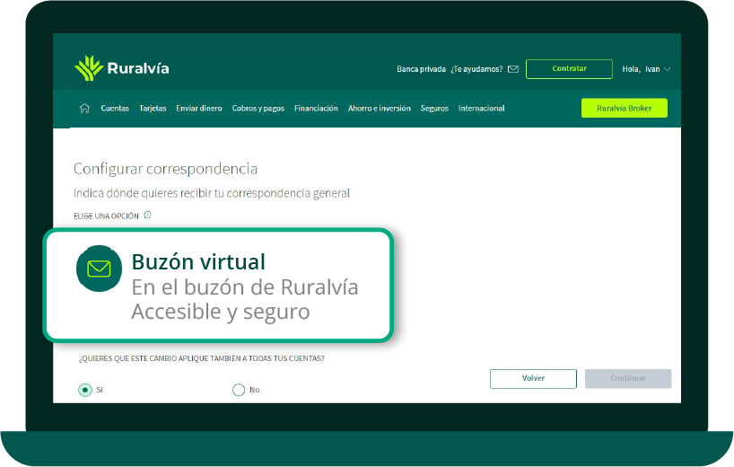Click 'Accesible y seguro' text
This screenshot has height=467, width=734.
pos(221,312)
